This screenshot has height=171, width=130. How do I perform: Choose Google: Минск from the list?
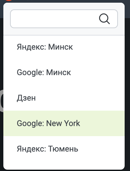click(64, 72)
